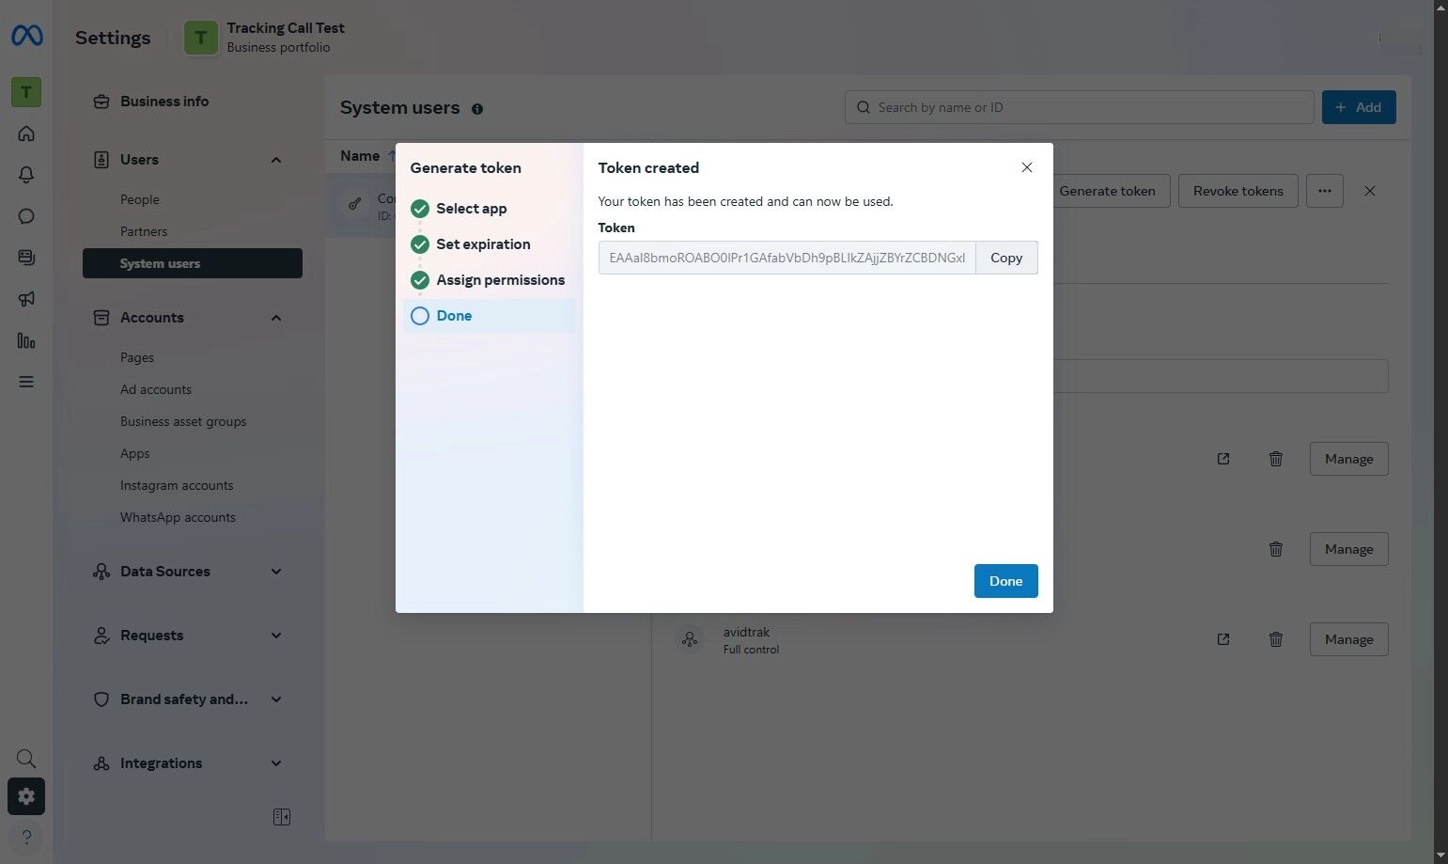Open search with the magnifier icon
Image resolution: width=1448 pixels, height=864 pixels.
[25, 758]
